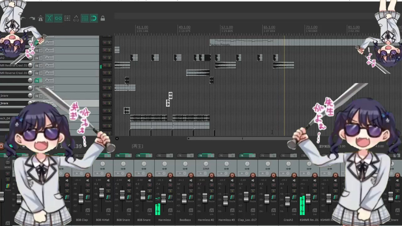Screen dimensions: 402x226
Task: Open the Route icon on the Harmless #3 channel
Action: (232, 198)
